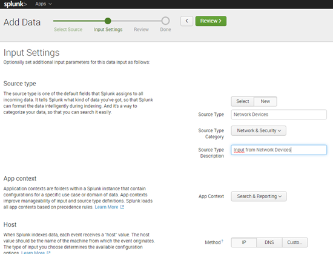
Task: Click the Source type section heading
Action: click(x=19, y=84)
